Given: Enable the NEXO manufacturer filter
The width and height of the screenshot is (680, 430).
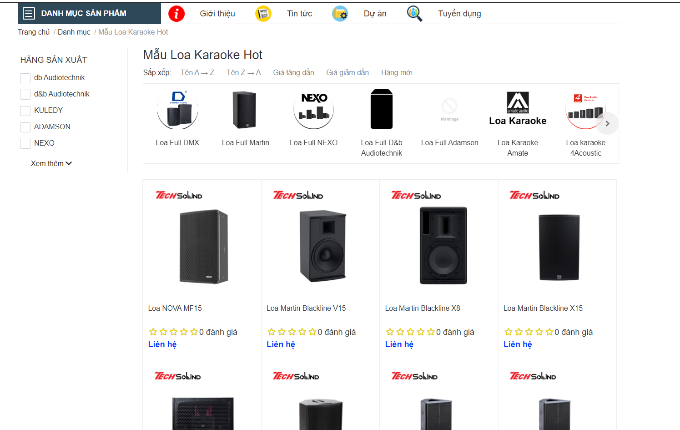Looking at the screenshot, I should point(25,144).
